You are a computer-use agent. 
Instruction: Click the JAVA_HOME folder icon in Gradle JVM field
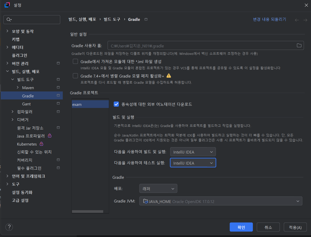146,201
